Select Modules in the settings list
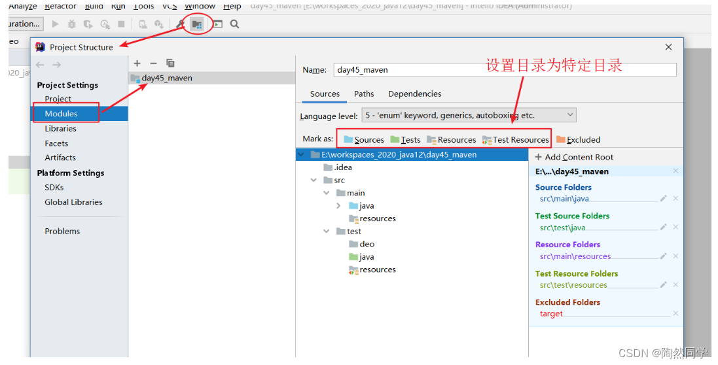 coord(79,113)
